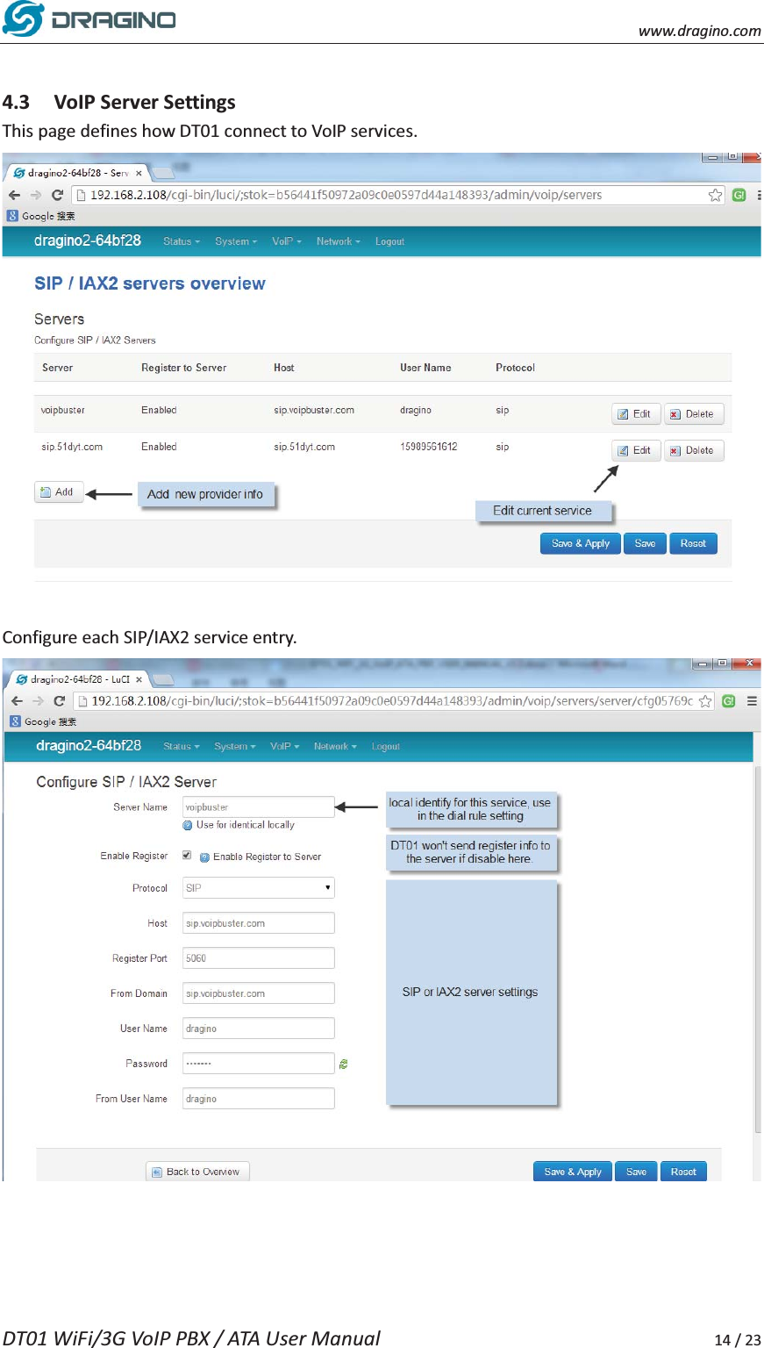Click Logout on servers overview page
This screenshot has height=1348, width=764.
point(389,241)
